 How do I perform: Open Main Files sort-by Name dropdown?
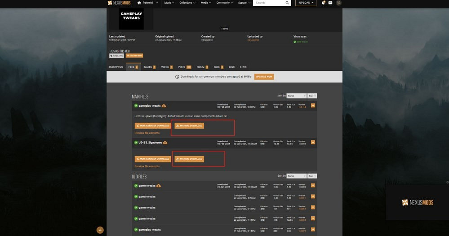pyautogui.click(x=296, y=96)
